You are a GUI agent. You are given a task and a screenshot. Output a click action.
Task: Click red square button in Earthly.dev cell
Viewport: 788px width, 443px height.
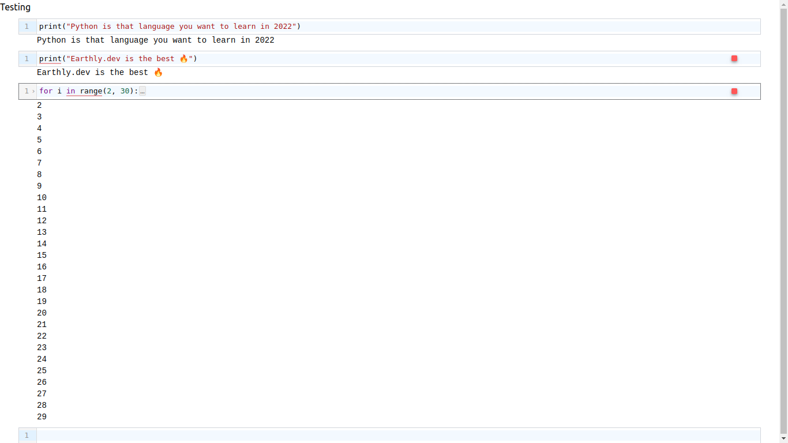[x=734, y=58]
